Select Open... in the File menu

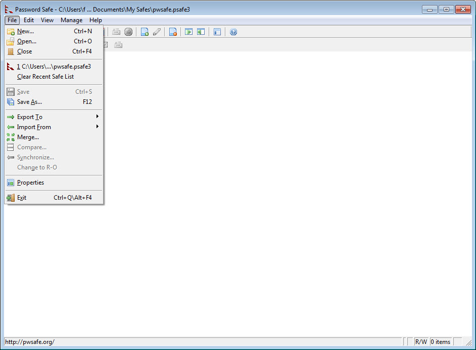[x=26, y=41]
